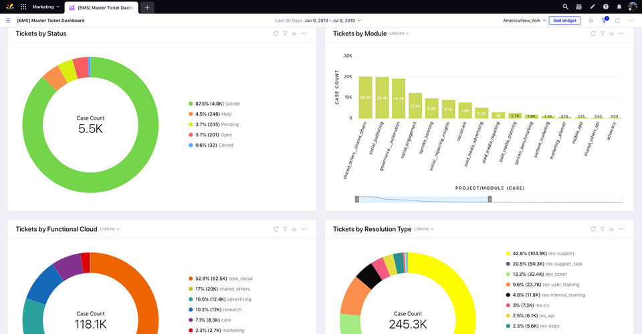Image resolution: width=642 pixels, height=334 pixels.
Task: Click '9.6% (23.7K) res-user_training' legend entry
Action: click(x=542, y=285)
